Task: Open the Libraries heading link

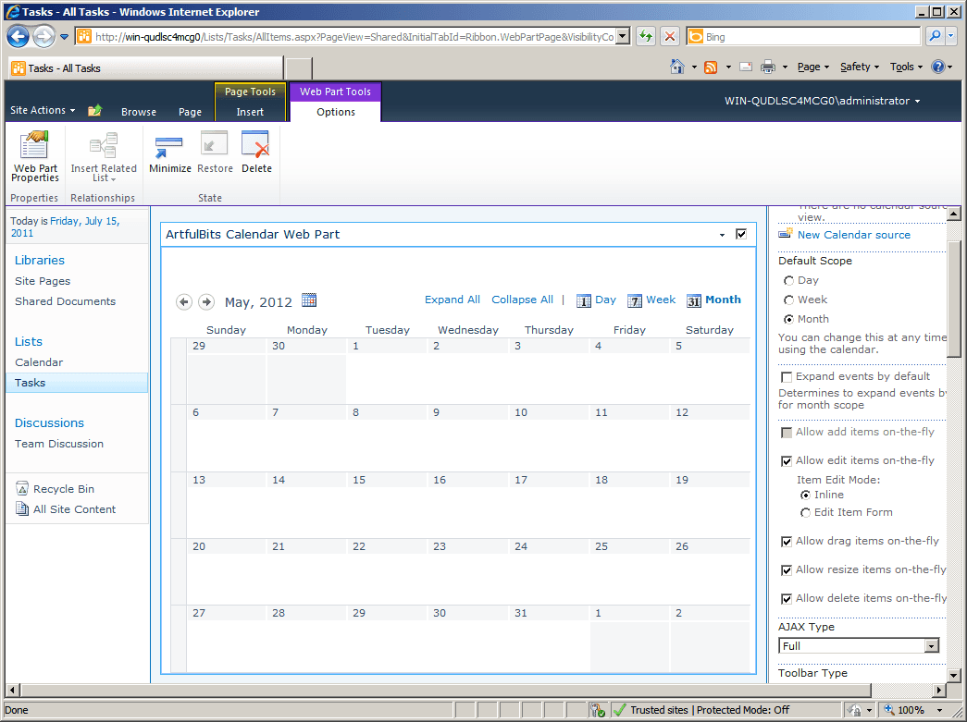Action: click(40, 260)
